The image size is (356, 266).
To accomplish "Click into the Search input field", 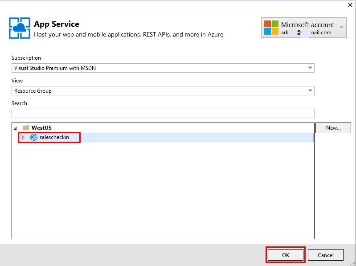I will (x=163, y=113).
